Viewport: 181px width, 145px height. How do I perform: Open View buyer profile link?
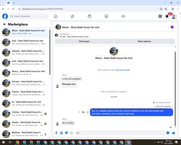[x=123, y=70]
